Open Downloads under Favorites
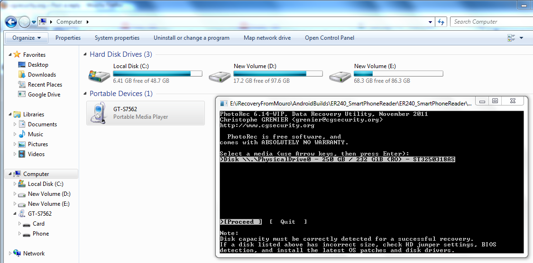Image resolution: width=533 pixels, height=263 pixels. click(42, 75)
